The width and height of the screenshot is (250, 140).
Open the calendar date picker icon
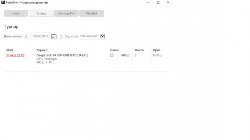click(54, 36)
